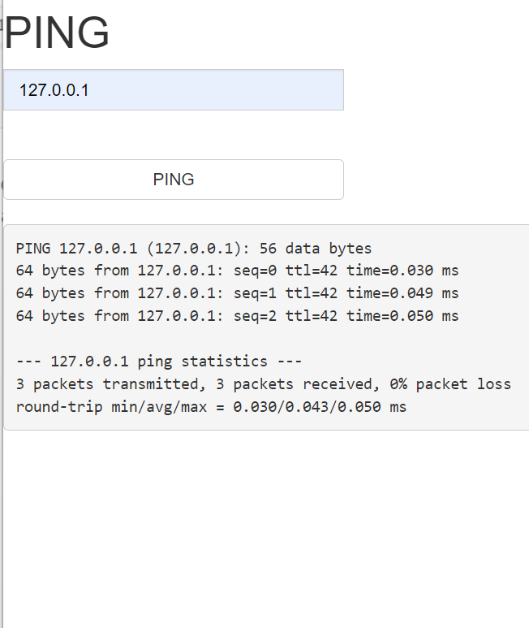Click the seq=0 ping reply line
Image resolution: width=529 pixels, height=628 pixels.
point(237,271)
